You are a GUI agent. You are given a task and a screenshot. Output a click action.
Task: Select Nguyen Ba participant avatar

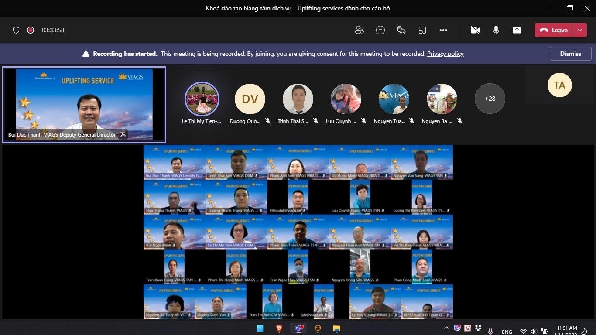[442, 99]
